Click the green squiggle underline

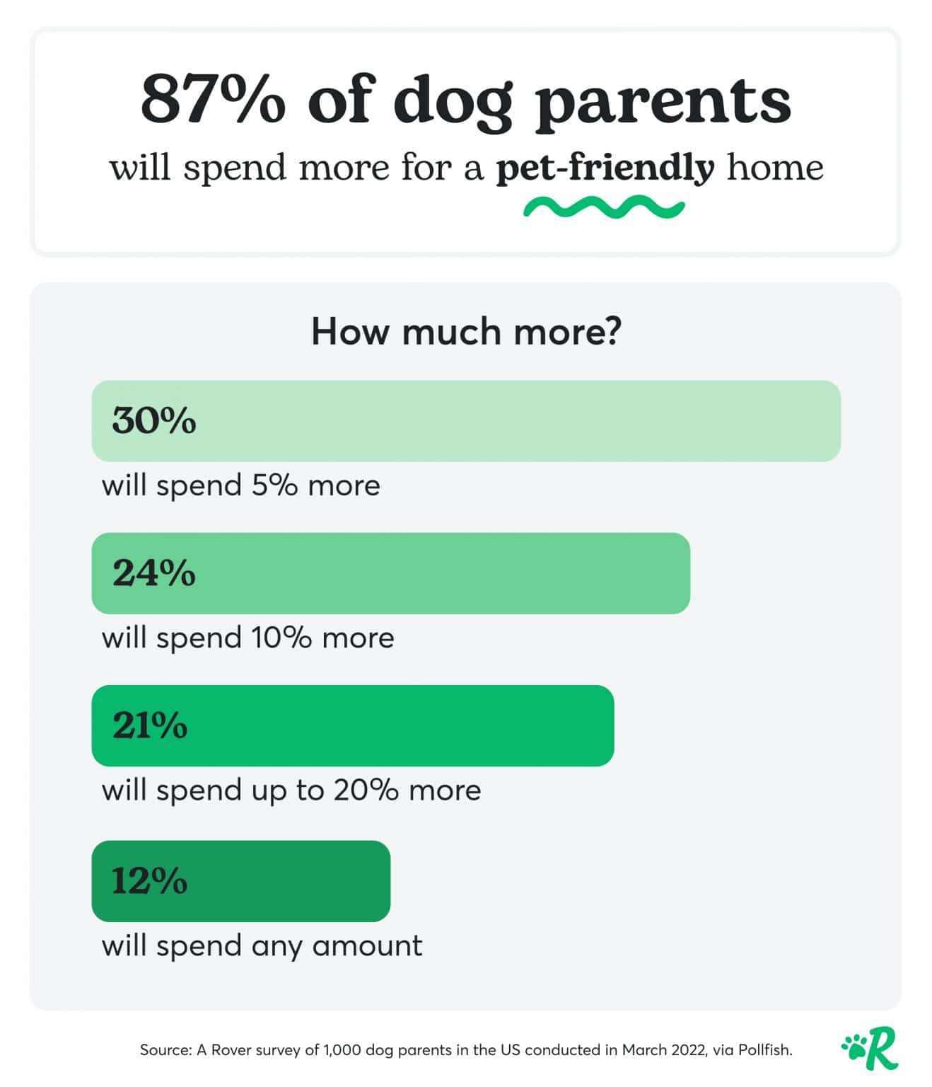604,208
